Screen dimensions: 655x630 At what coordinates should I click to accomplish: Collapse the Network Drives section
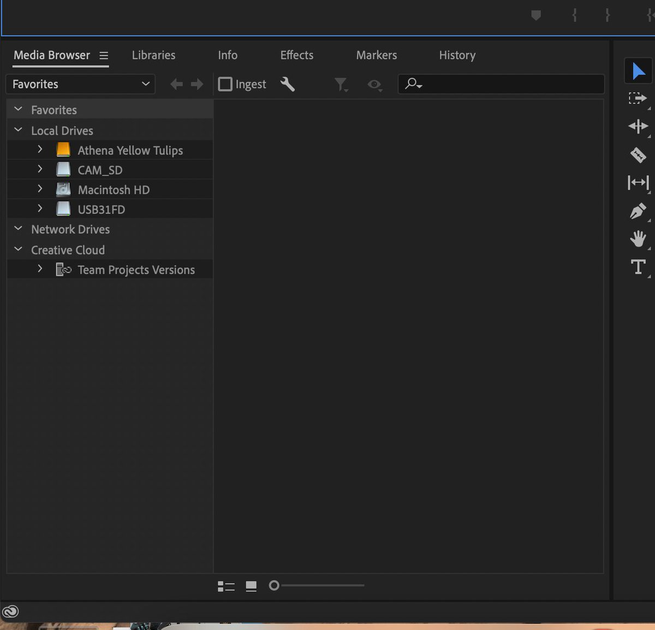[x=18, y=229]
